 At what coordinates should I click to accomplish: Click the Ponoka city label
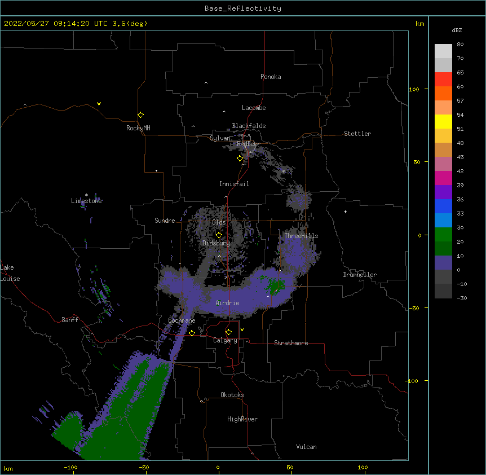pyautogui.click(x=271, y=77)
